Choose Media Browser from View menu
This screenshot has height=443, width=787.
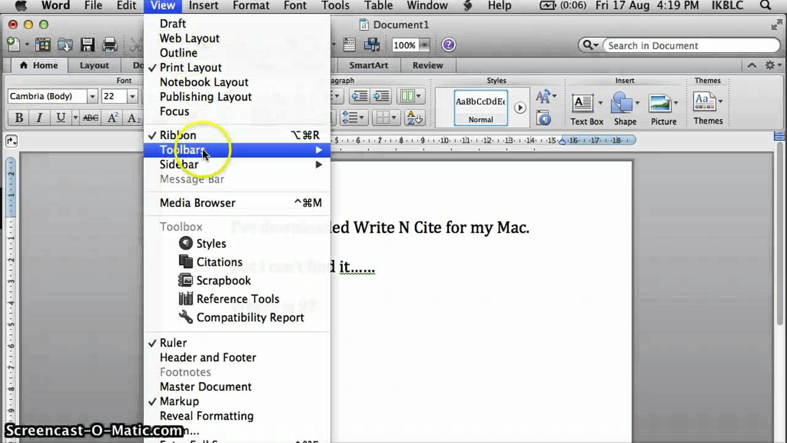[237, 203]
